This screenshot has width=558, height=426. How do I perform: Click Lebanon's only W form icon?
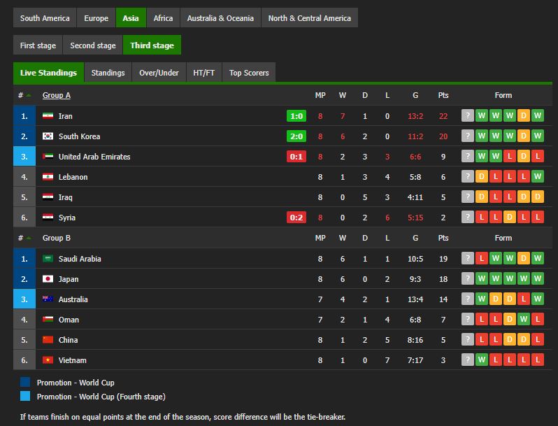[537, 176]
